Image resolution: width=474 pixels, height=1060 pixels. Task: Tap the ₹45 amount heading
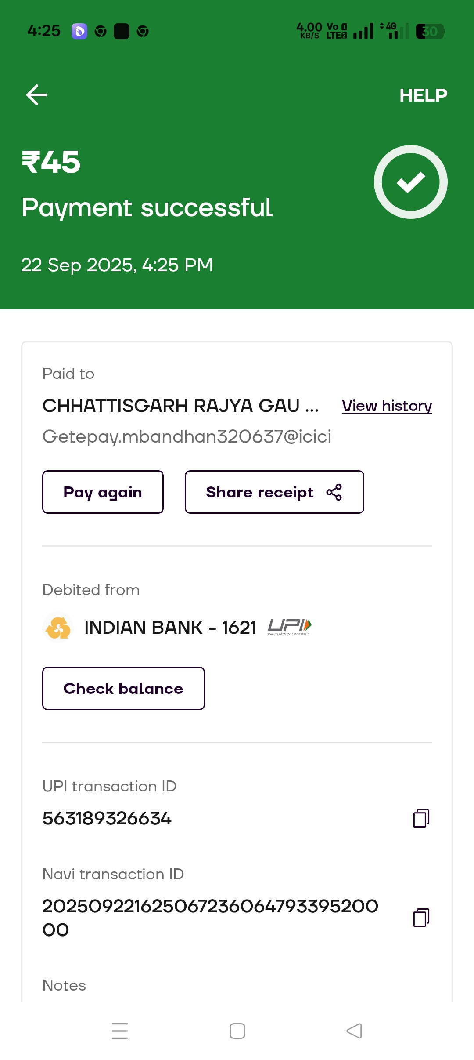51,162
